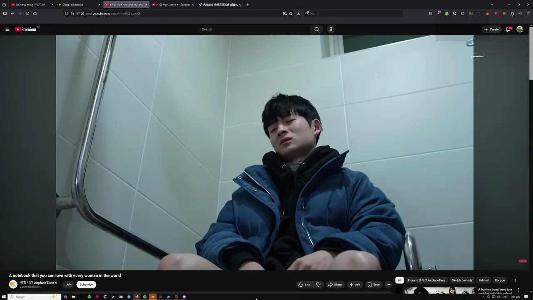Mute the playing notebook video tab
Screen dimensions: 533x300
point(111,5)
